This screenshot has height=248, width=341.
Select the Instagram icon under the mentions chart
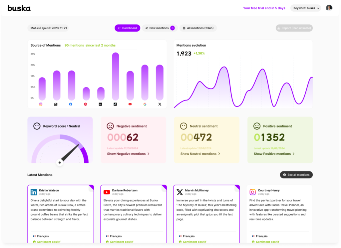click(x=41, y=104)
